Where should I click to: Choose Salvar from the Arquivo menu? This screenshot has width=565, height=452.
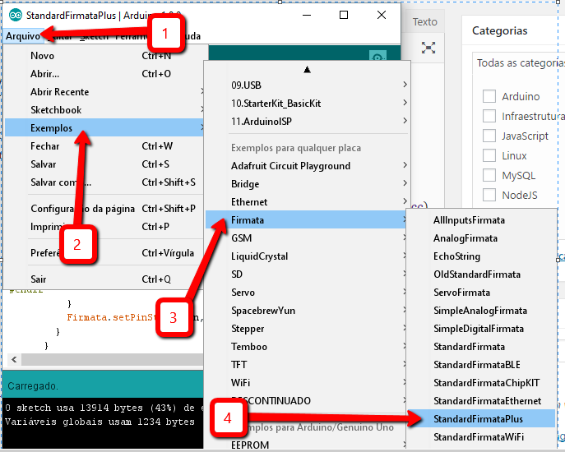coord(104,164)
